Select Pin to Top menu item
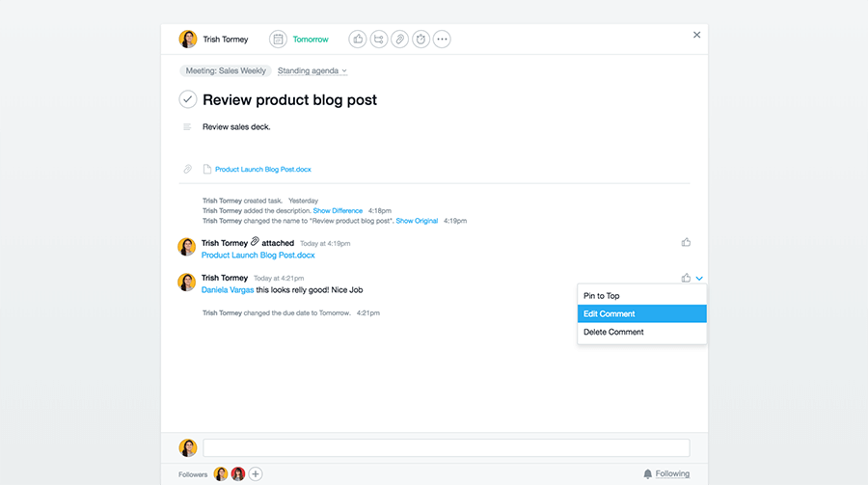Screen dimensions: 868x485 tap(642, 296)
